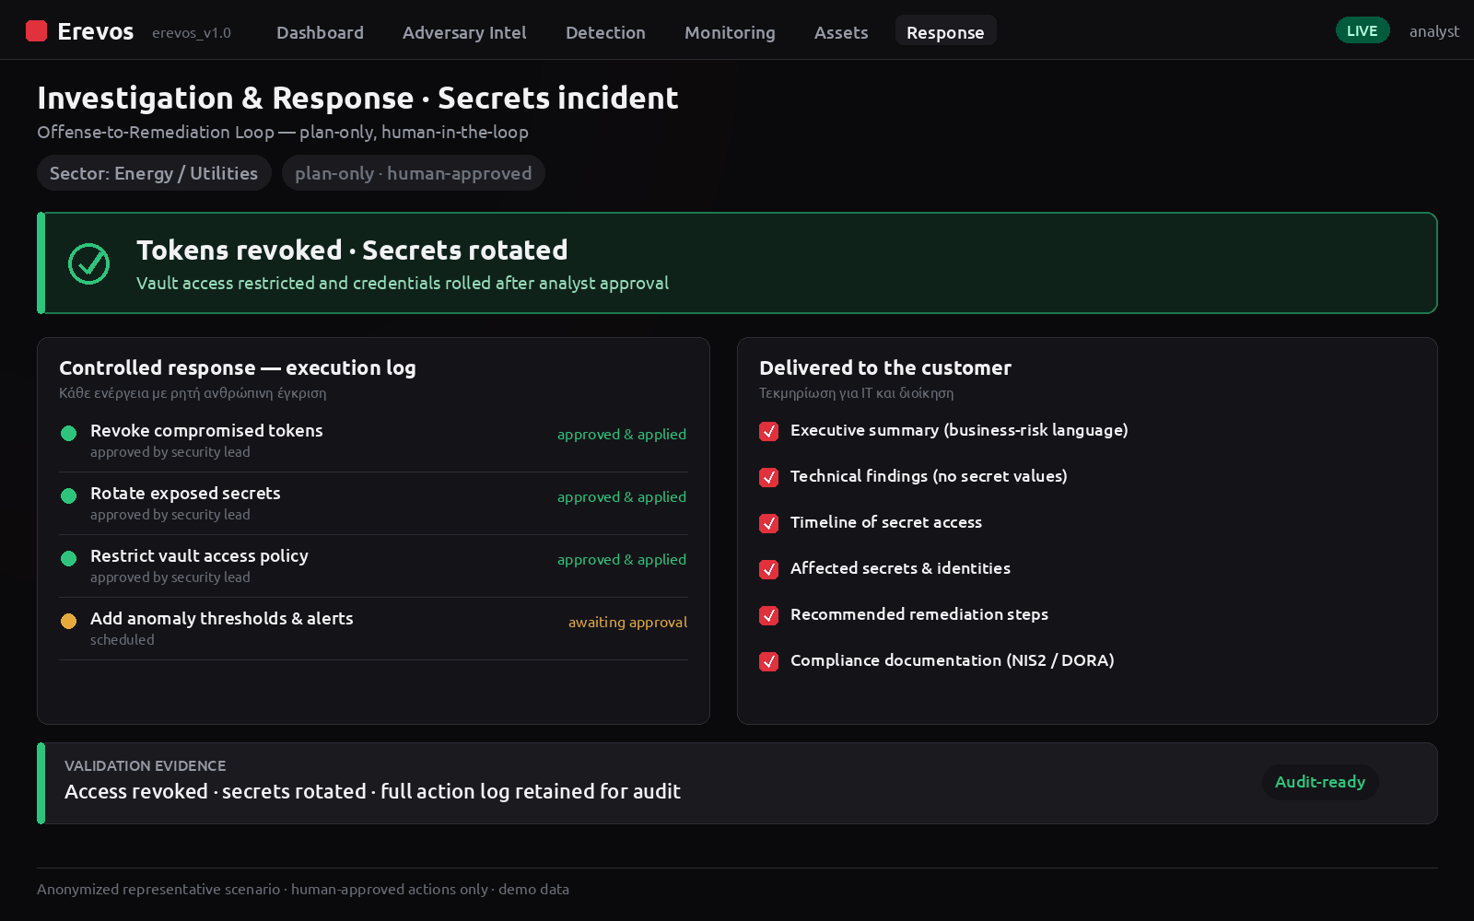The image size is (1474, 921).
Task: Click approved & applied status for Revoke tokens
Action: (622, 435)
